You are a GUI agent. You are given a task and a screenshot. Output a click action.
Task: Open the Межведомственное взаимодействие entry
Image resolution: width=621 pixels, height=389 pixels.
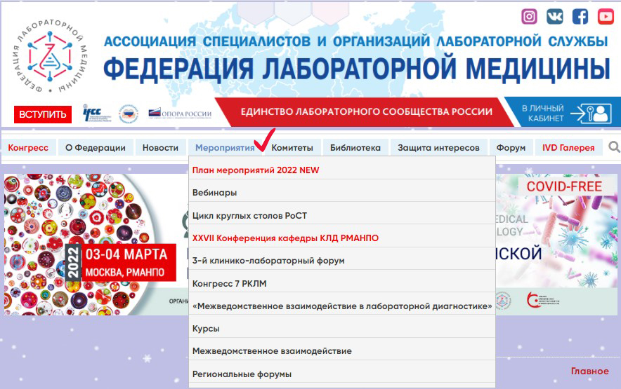pyautogui.click(x=342, y=351)
